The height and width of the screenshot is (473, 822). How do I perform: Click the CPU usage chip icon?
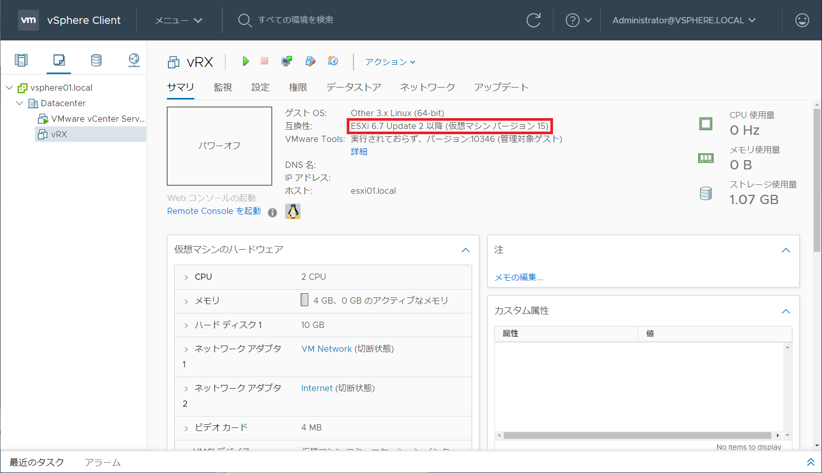pos(705,123)
